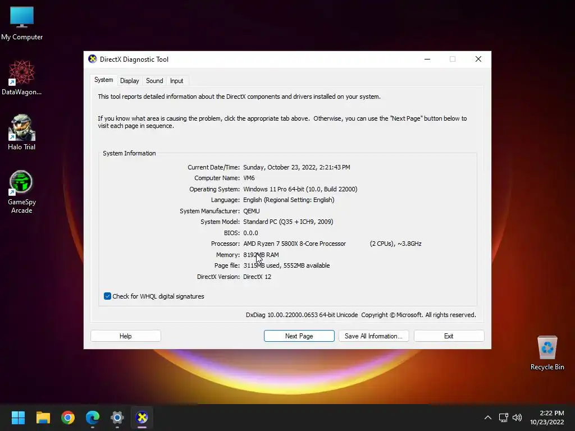The height and width of the screenshot is (431, 575).
Task: Click the Windows Start button
Action: click(x=18, y=418)
